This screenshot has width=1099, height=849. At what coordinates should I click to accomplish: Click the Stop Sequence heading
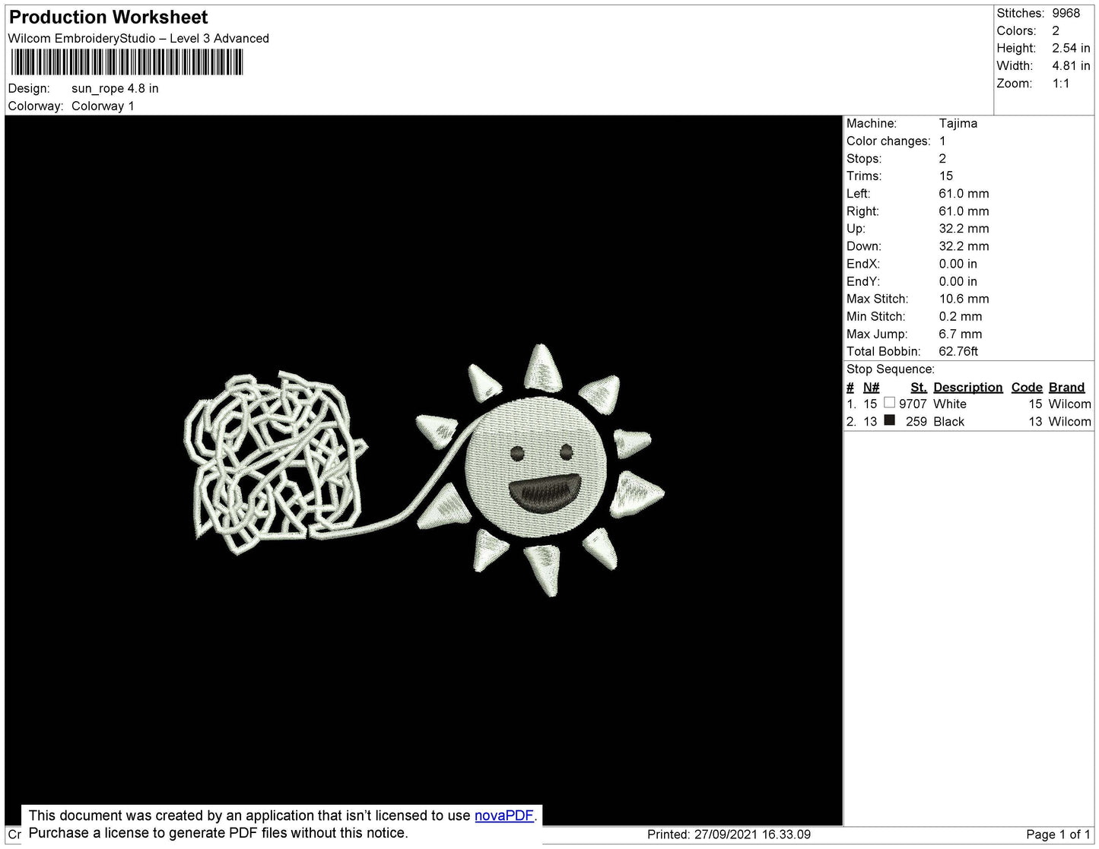pos(891,369)
